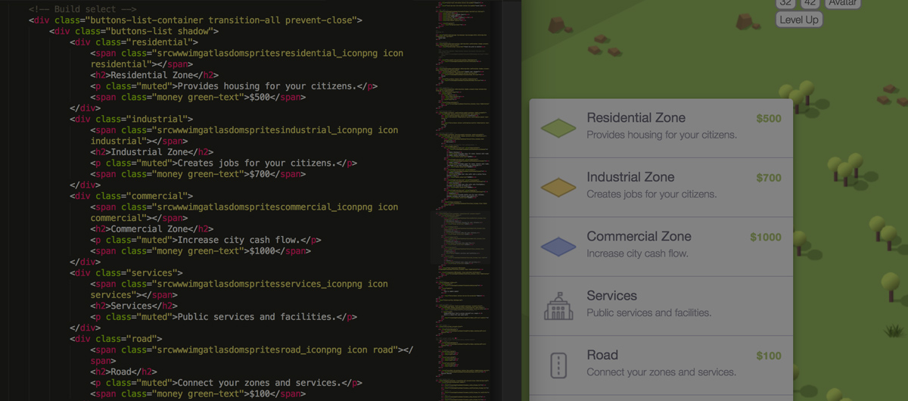Click the div class="services" code line
This screenshot has height=401, width=908.
click(x=126, y=272)
